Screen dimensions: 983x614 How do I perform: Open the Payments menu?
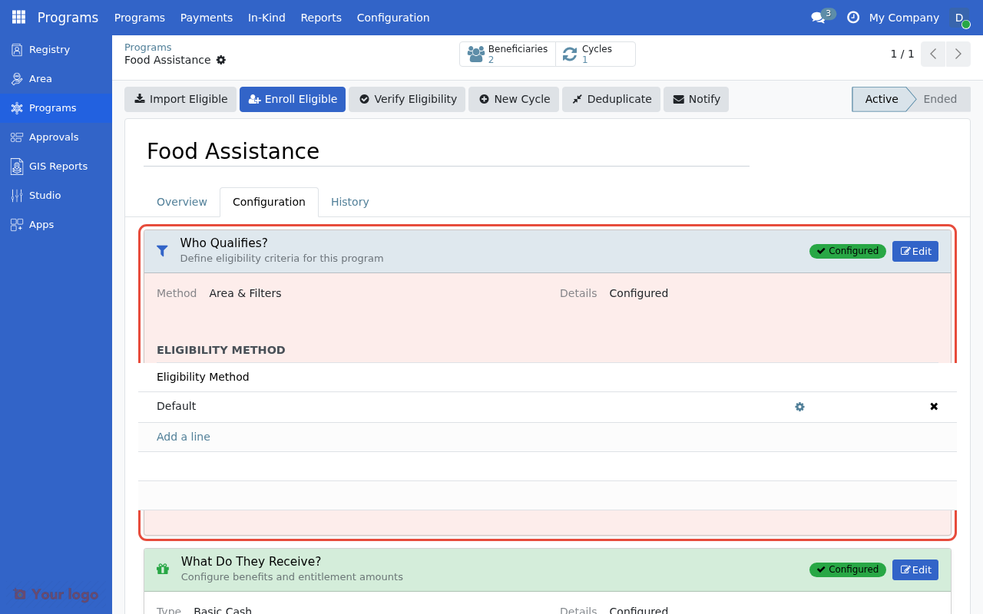point(206,17)
